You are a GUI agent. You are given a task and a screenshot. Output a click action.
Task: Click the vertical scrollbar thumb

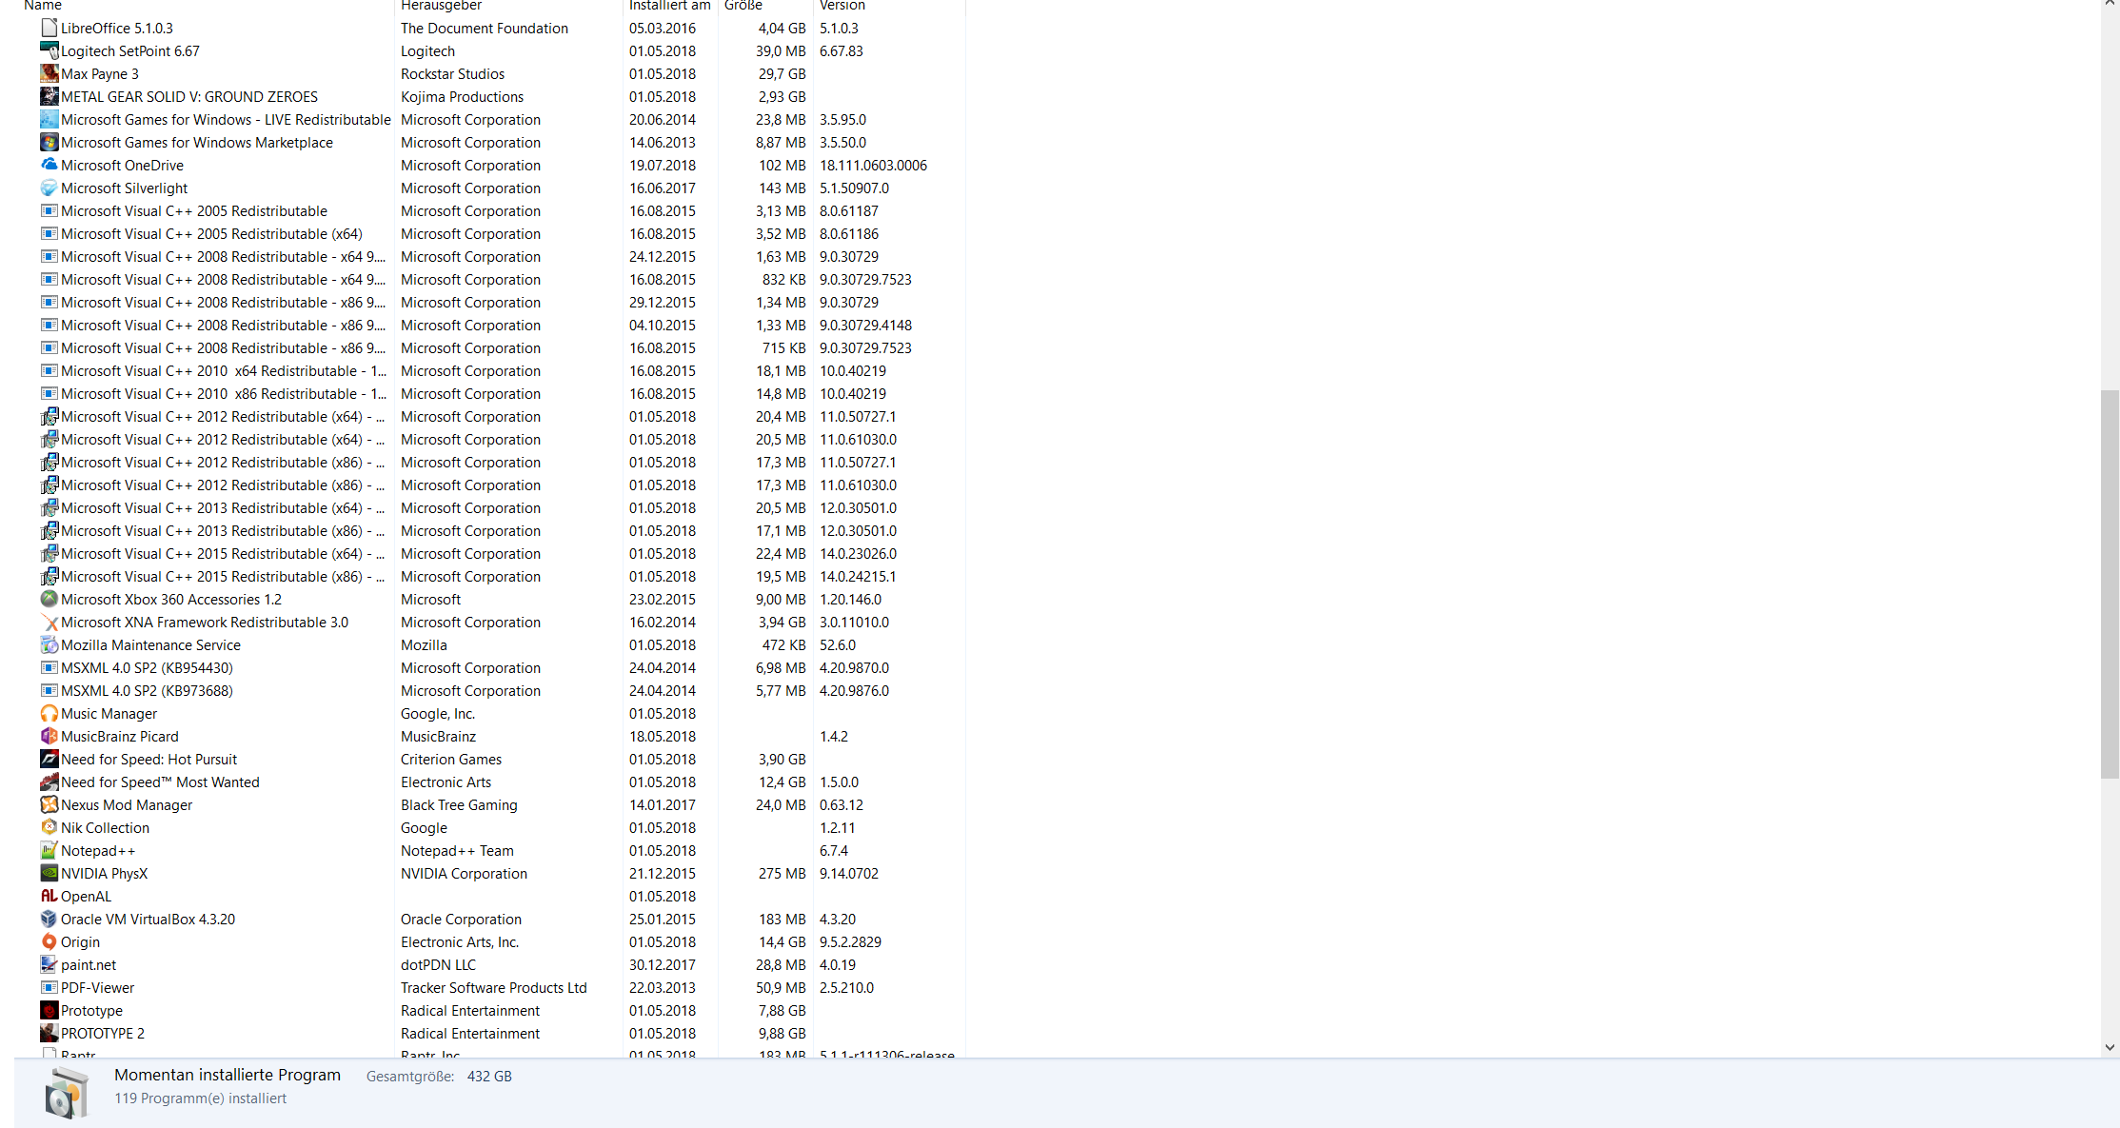[x=2110, y=584]
